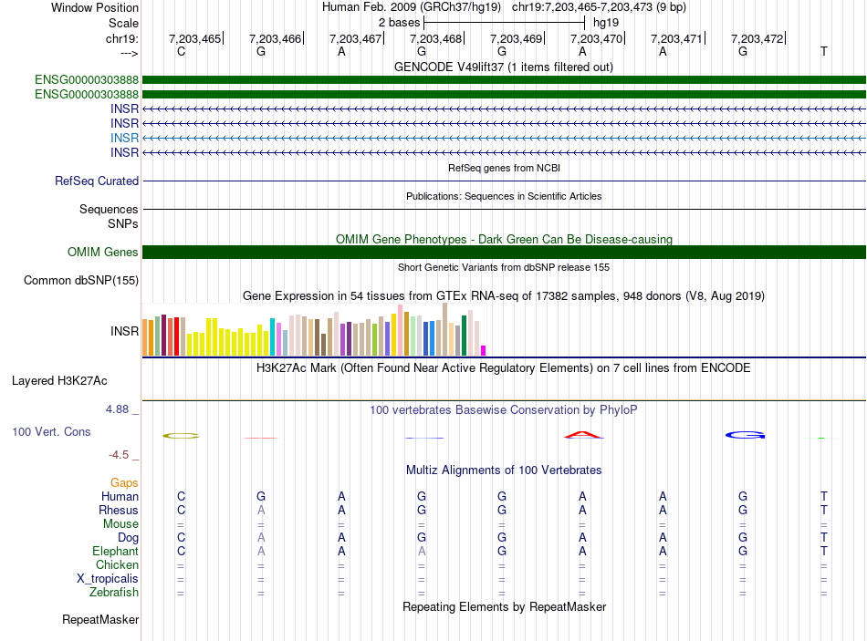Click the blue G PhyloP conservation logo

[x=745, y=435]
